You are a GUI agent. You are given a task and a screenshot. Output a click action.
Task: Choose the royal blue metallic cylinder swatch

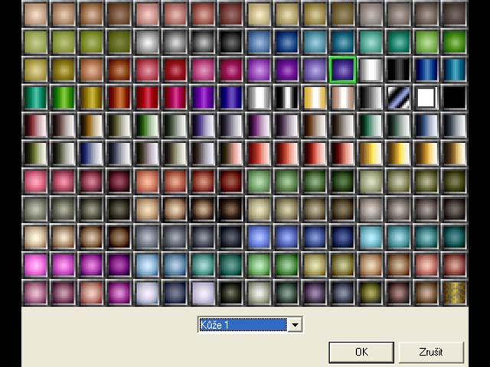pyautogui.click(x=426, y=70)
